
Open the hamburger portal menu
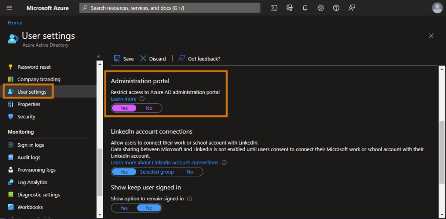coord(10,8)
